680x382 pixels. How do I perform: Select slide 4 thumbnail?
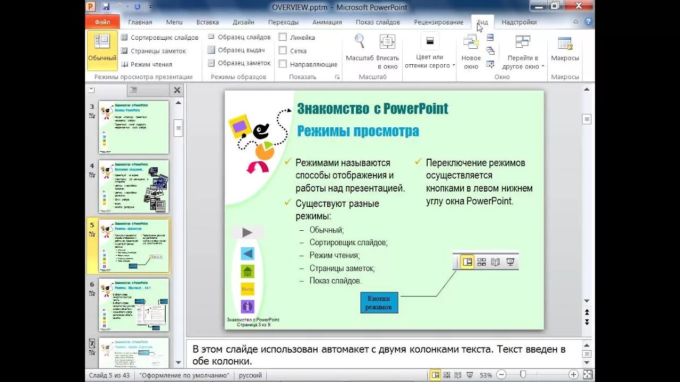133,187
